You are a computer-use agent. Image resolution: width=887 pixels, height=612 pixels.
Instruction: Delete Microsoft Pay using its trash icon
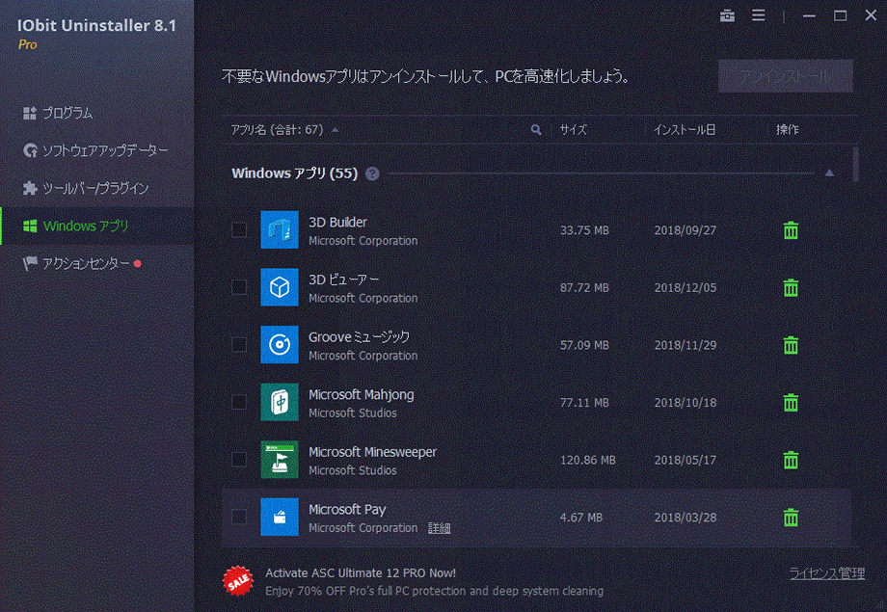791,517
